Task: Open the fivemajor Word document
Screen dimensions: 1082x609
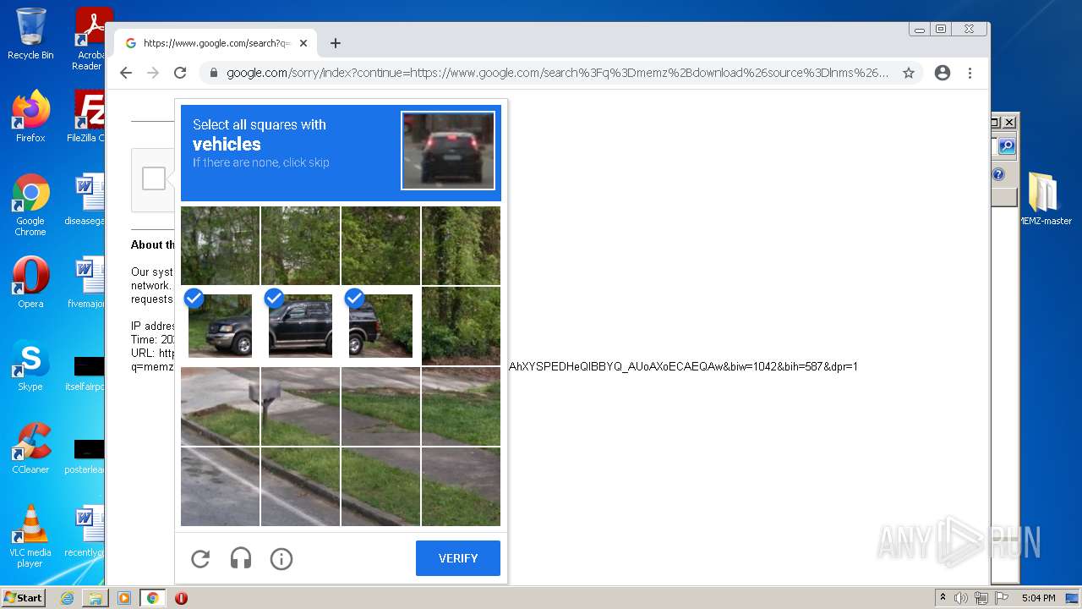Action: tap(86, 282)
